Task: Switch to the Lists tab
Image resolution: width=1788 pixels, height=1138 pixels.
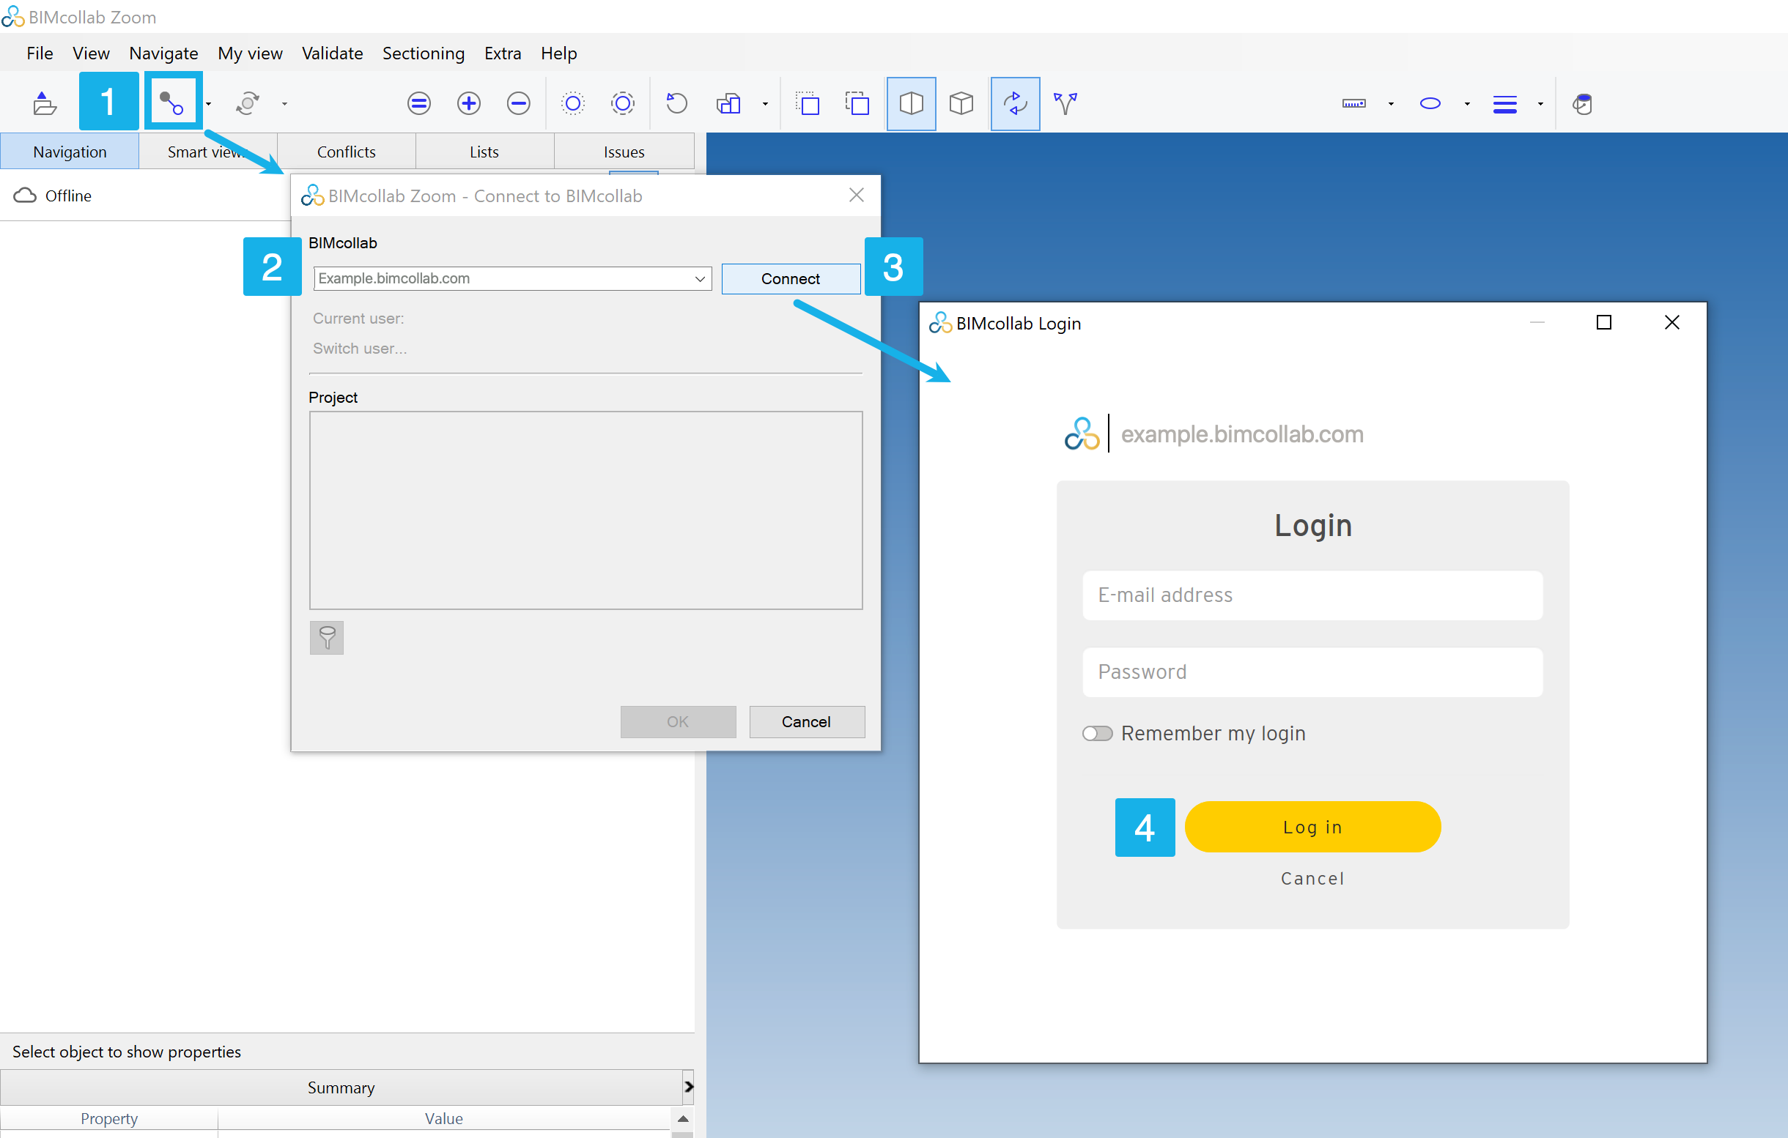Action: (484, 152)
